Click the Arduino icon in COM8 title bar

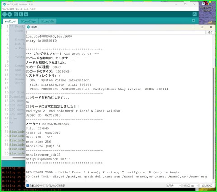click(x=28, y=27)
